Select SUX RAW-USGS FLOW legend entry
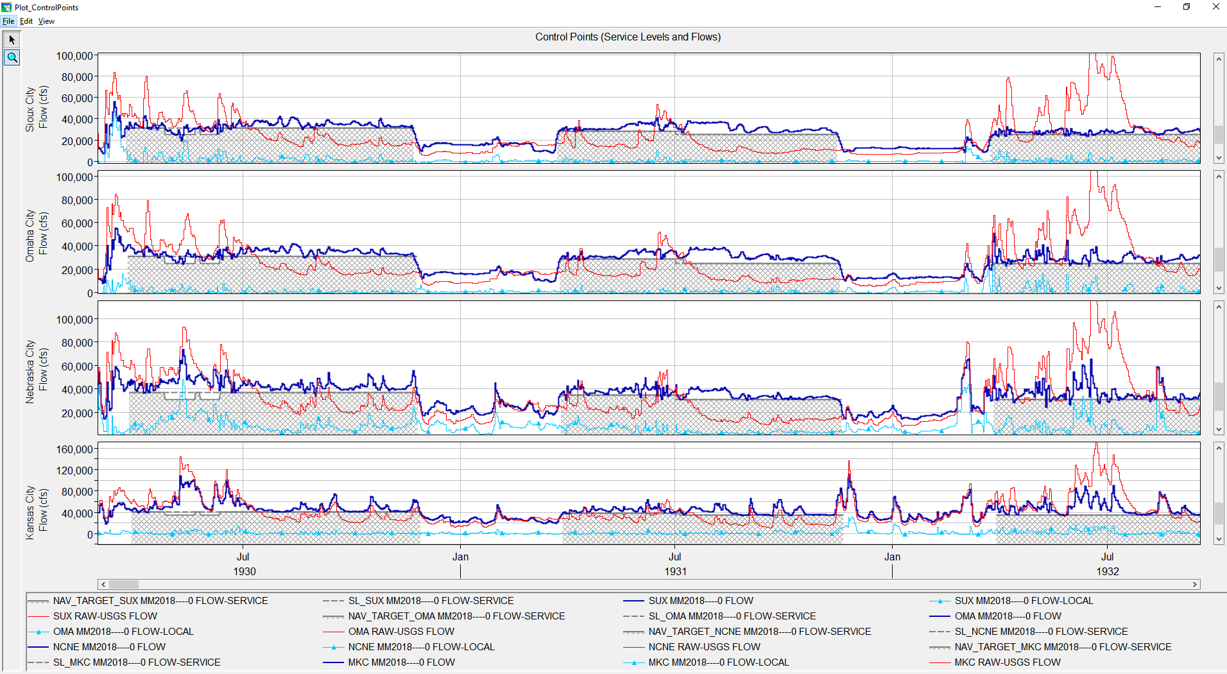This screenshot has height=674, width=1227. coord(105,616)
